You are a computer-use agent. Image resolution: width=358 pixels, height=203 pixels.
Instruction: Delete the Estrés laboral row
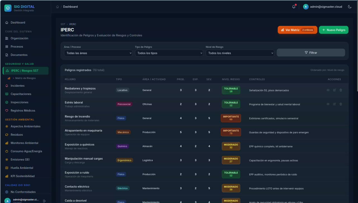[x=341, y=104]
